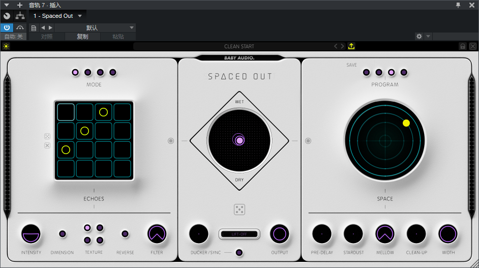Click the PRE-DELAY knob
Image resolution: width=479 pixels, height=268 pixels.
click(322, 234)
